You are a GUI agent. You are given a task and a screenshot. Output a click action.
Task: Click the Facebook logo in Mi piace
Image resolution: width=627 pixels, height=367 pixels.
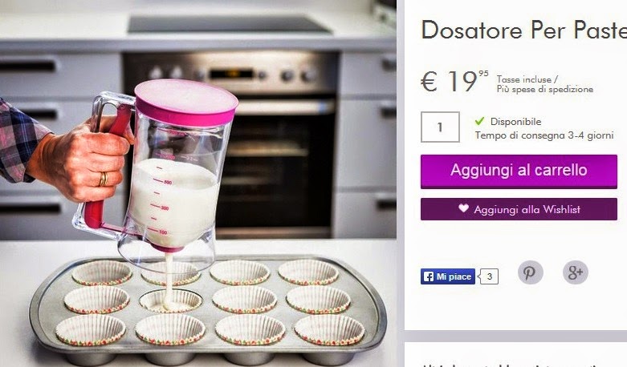click(x=428, y=276)
